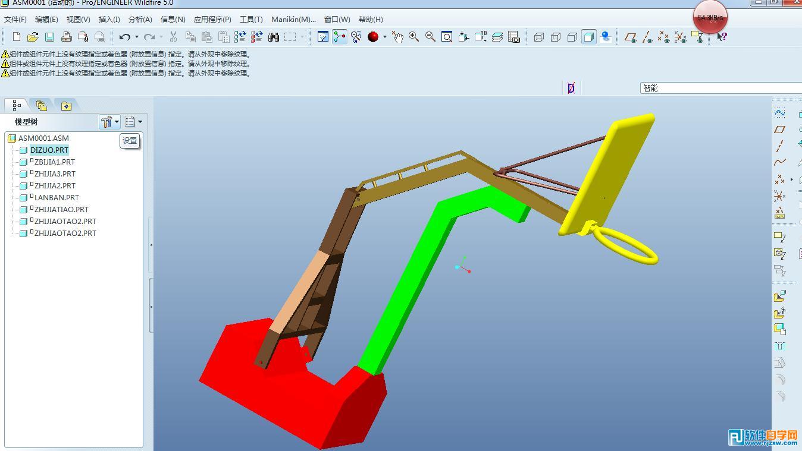Select LANBAN.PRT in model tree
The image size is (802, 451).
(57, 198)
